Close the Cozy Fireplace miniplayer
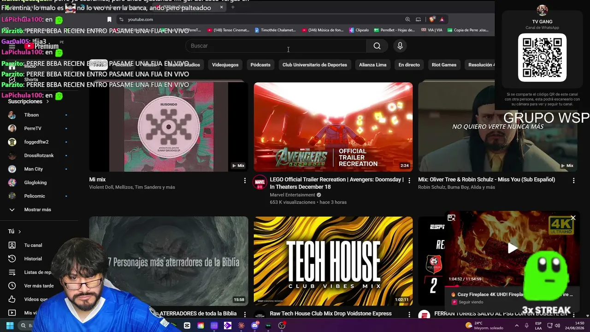The image size is (590, 332). pos(573,218)
